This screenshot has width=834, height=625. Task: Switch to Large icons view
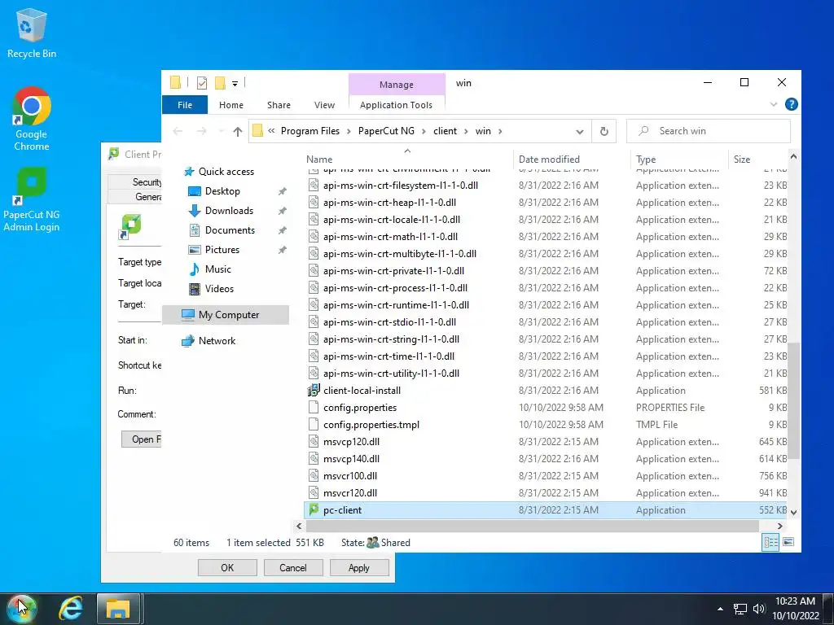(788, 542)
